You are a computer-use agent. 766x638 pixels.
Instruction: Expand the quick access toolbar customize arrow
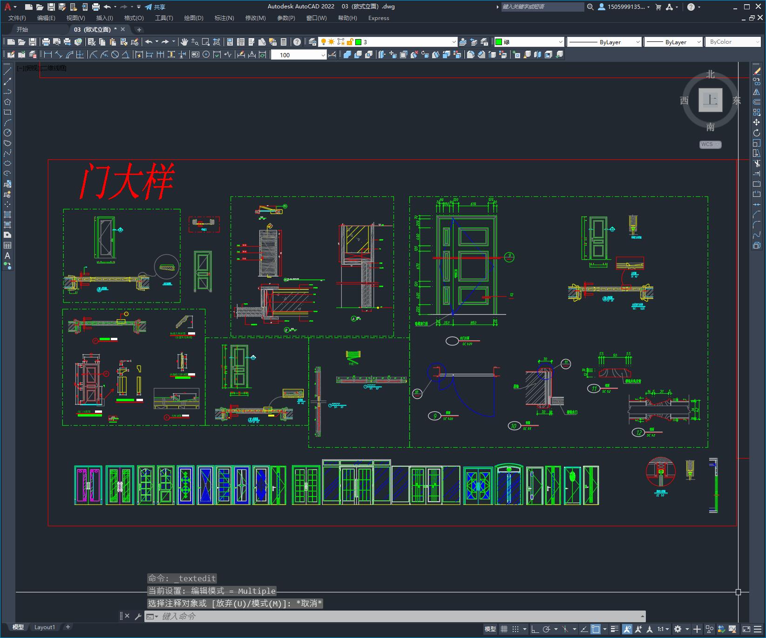click(139, 7)
